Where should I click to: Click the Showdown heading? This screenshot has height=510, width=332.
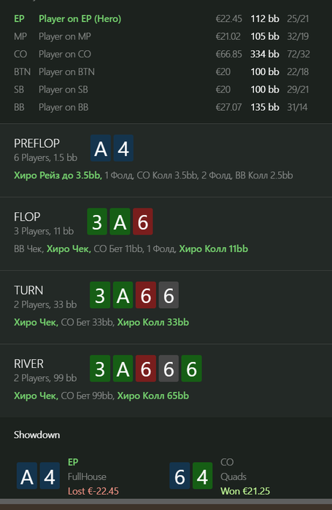tap(36, 435)
